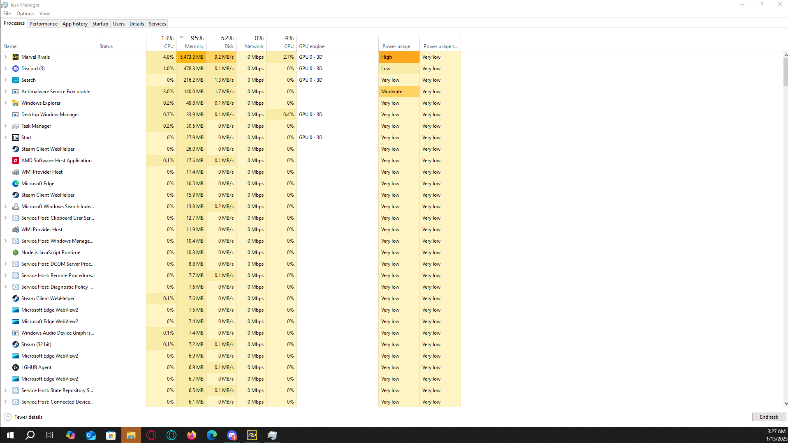The height and width of the screenshot is (443, 788).
Task: Sort by Power usage column header
Action: pos(399,42)
